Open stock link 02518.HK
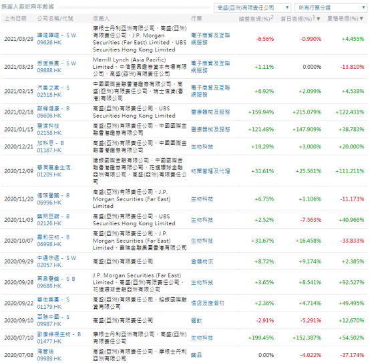370x363 pixels. coord(49,95)
